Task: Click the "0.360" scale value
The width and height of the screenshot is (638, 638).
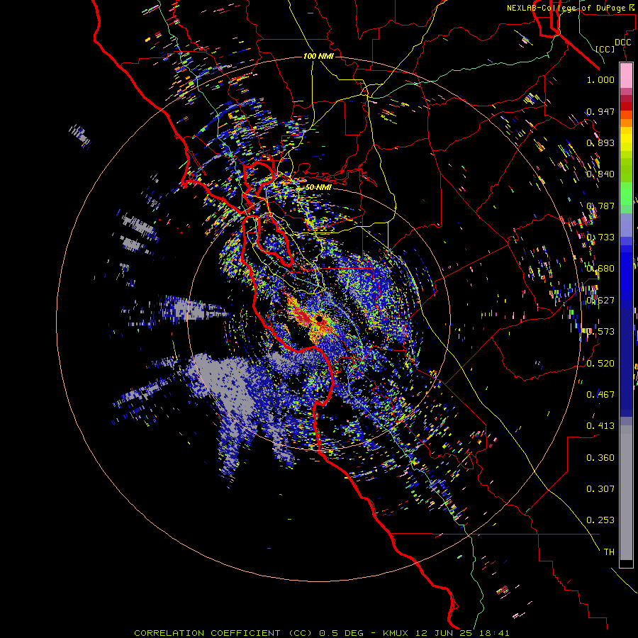Action: click(600, 458)
